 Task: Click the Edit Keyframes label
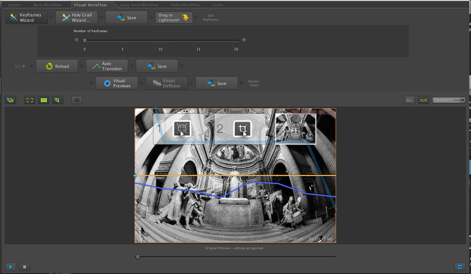coord(211,17)
